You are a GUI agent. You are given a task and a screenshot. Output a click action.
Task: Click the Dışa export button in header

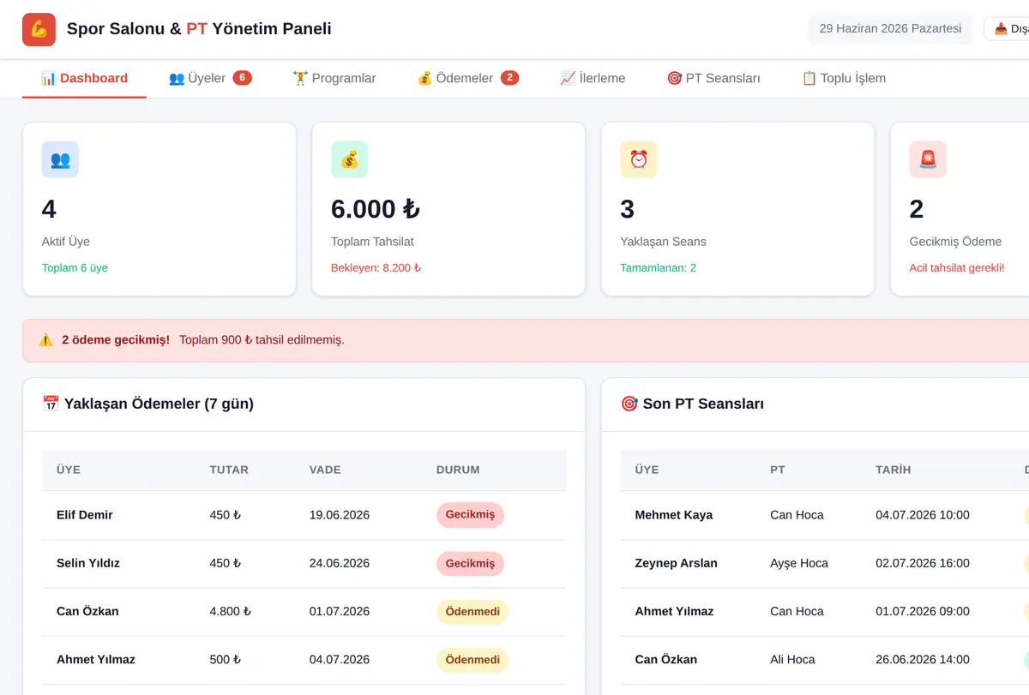coord(1008,29)
